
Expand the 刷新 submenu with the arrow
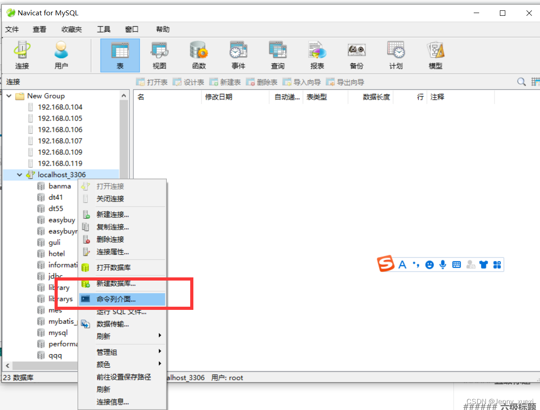point(160,336)
